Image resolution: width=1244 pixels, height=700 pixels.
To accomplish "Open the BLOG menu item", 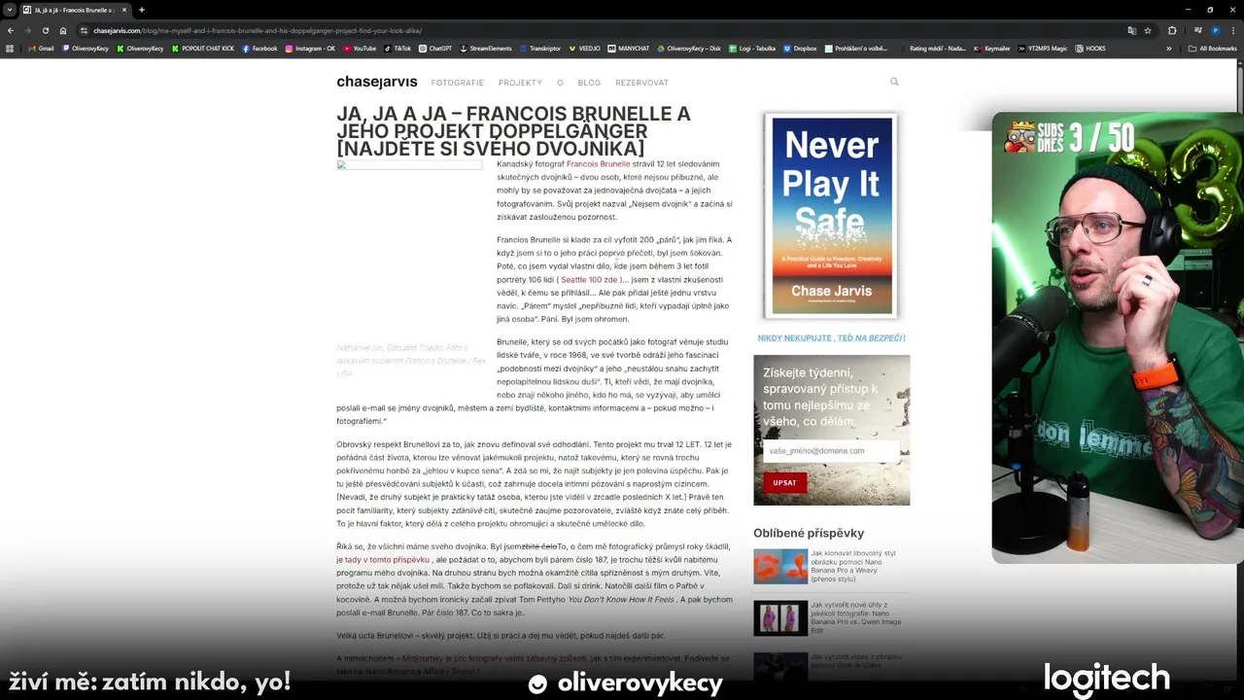I will coord(589,83).
